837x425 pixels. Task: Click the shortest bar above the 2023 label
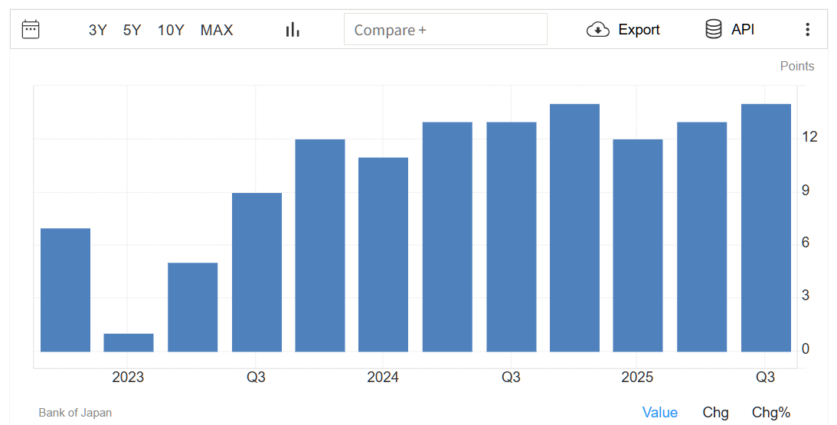(129, 343)
